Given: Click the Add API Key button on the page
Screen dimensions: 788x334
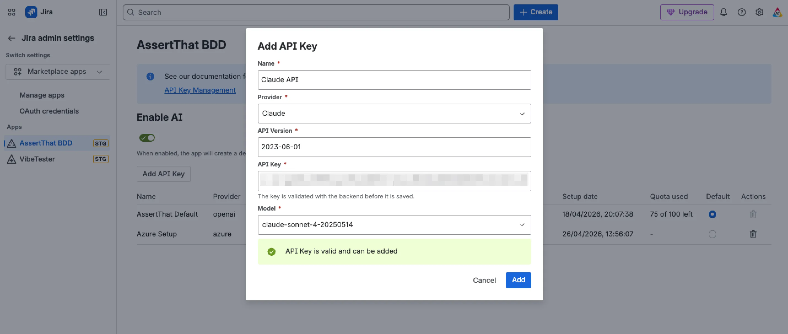Looking at the screenshot, I should click(163, 174).
